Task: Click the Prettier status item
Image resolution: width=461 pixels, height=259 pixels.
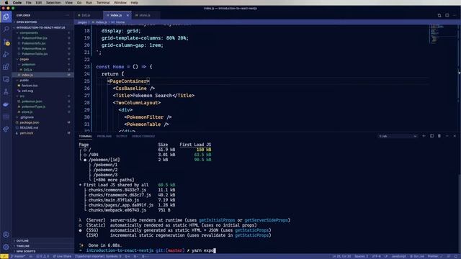Action: 435,256
